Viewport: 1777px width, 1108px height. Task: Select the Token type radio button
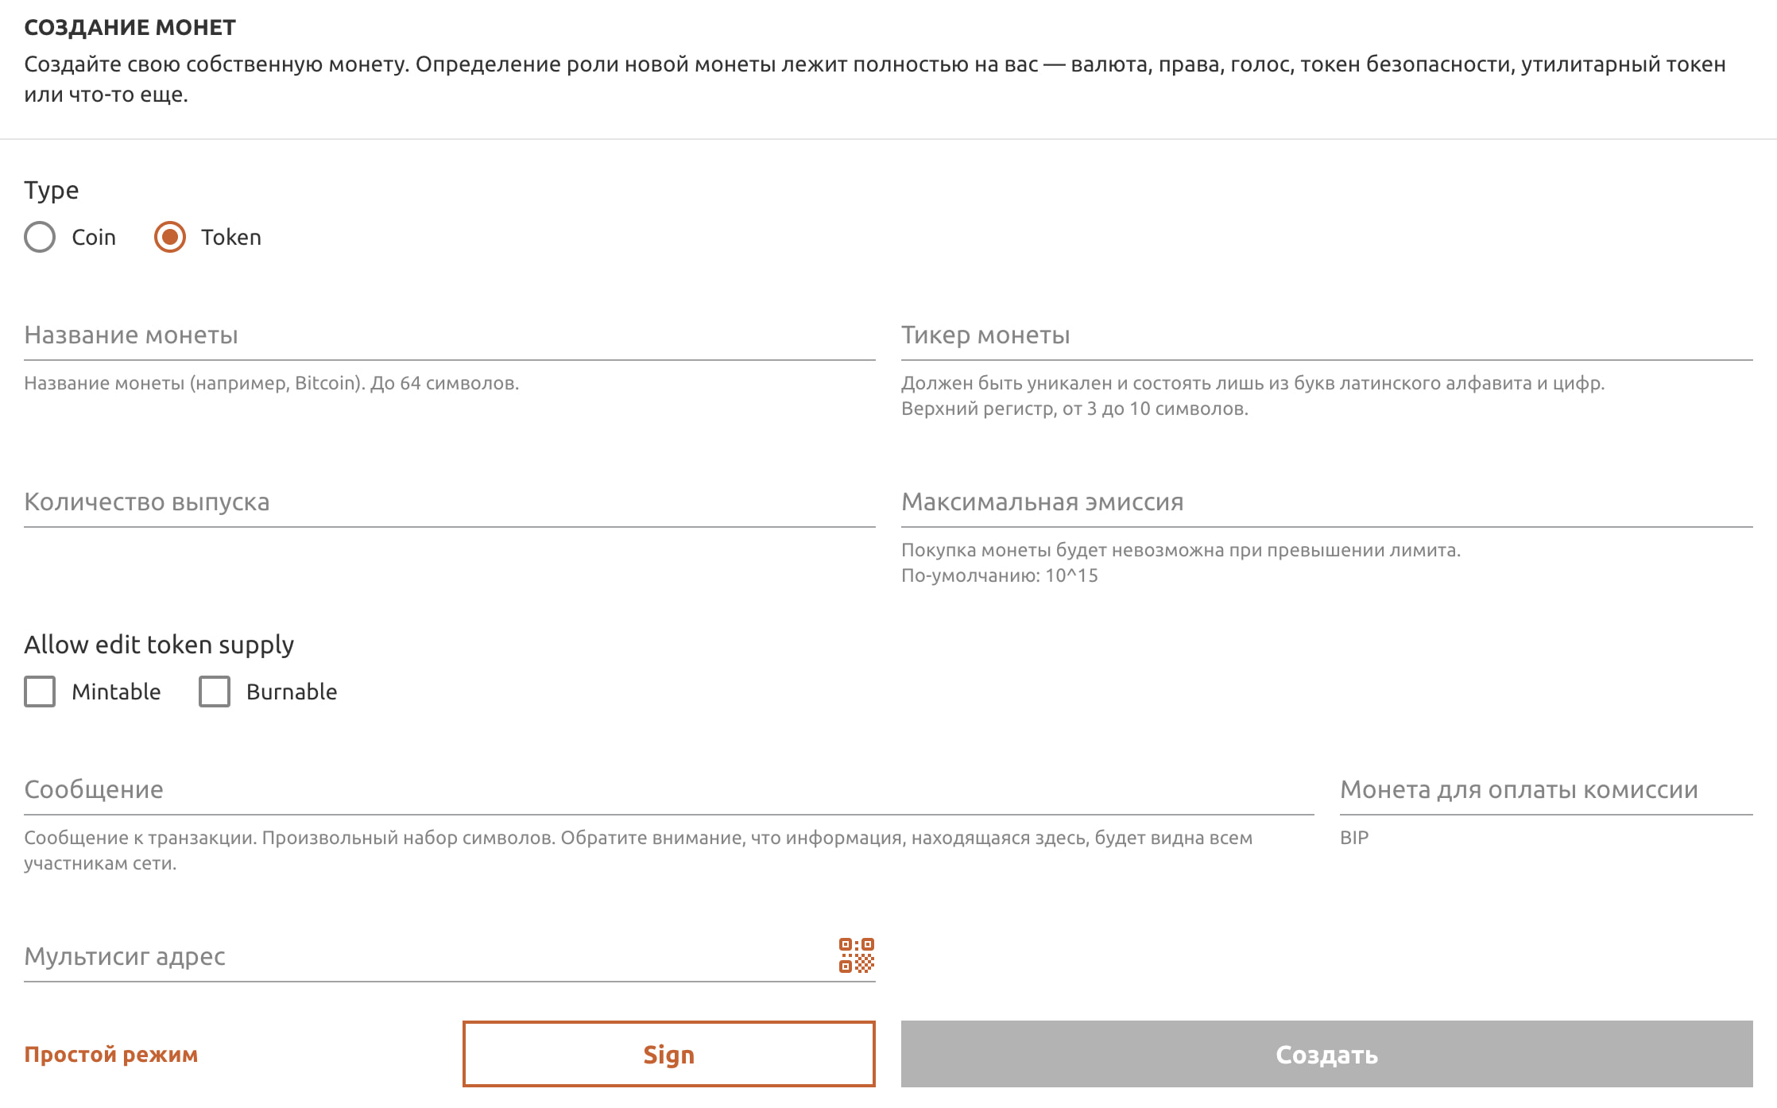(170, 237)
